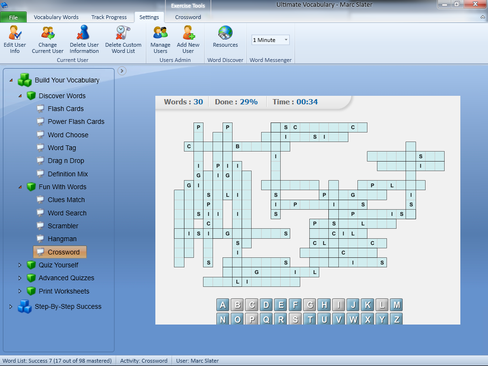Expand the Step-By-Step Success section
This screenshot has height=366, width=488.
(x=11, y=306)
